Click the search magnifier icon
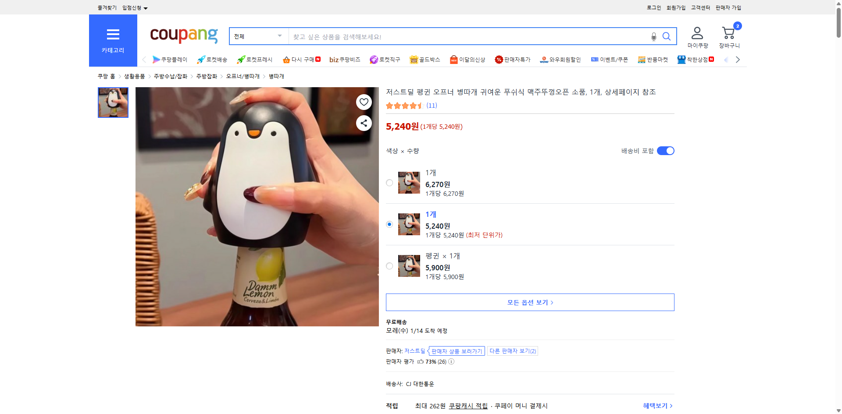The image size is (842, 414). 666,37
